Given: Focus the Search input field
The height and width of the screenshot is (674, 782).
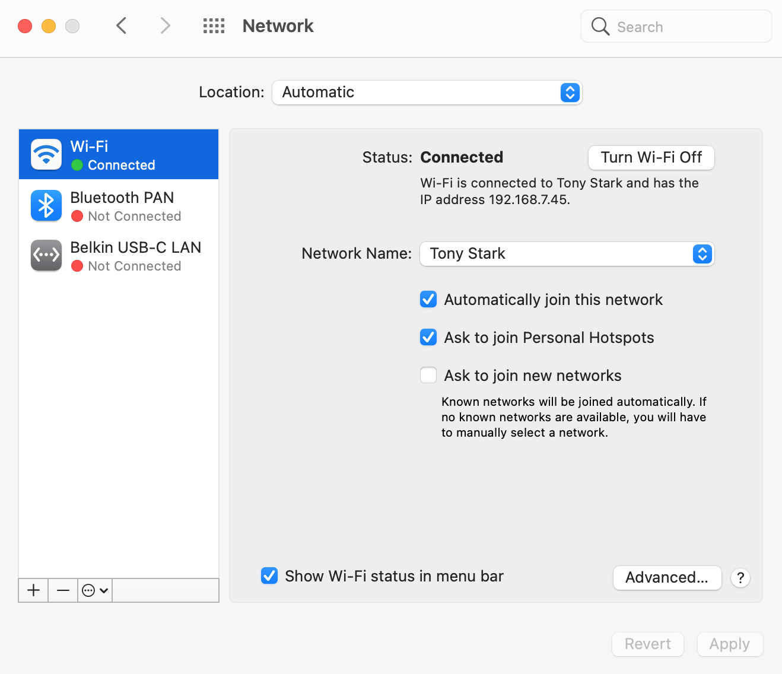Looking at the screenshot, I should coord(676,26).
